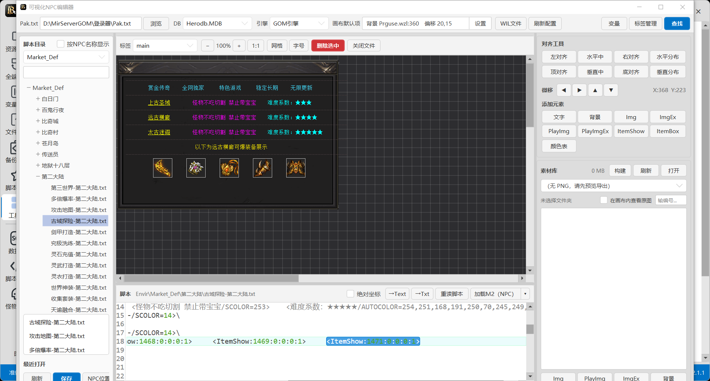Add an ItemShow element
710x381 pixels.
tap(631, 131)
